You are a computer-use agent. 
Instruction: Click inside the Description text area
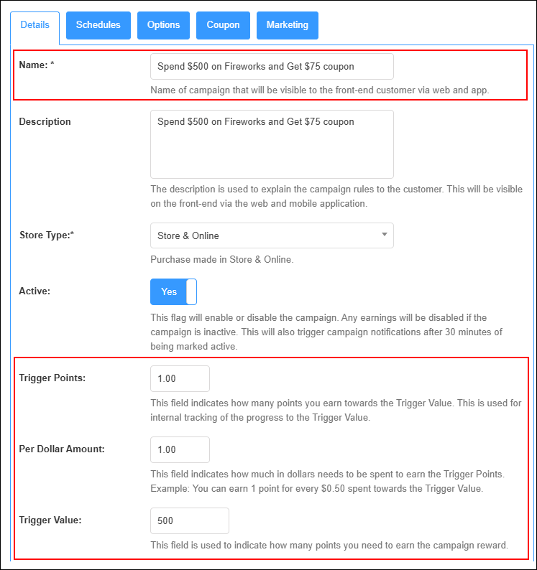click(x=272, y=144)
